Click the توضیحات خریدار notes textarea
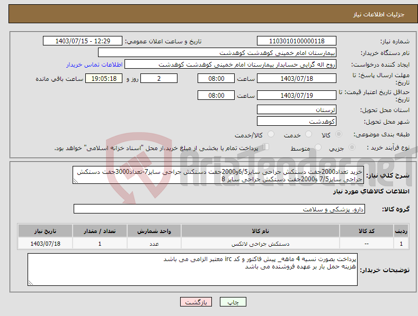 (x=192, y=269)
